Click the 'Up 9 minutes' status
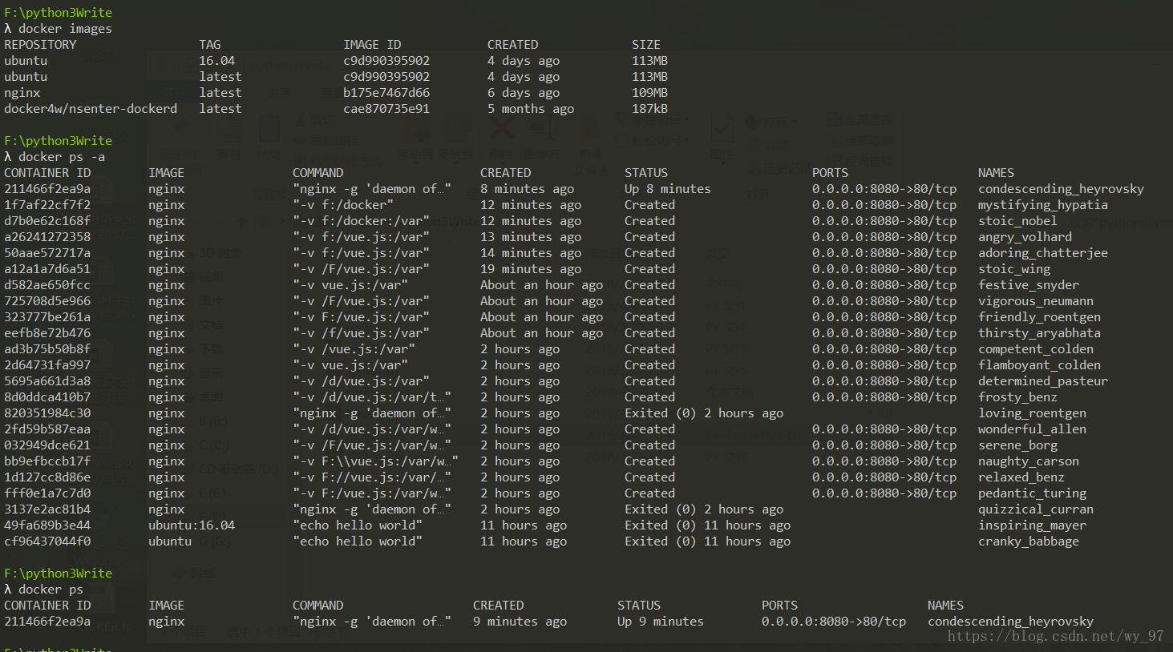The height and width of the screenshot is (652, 1173). point(661,622)
